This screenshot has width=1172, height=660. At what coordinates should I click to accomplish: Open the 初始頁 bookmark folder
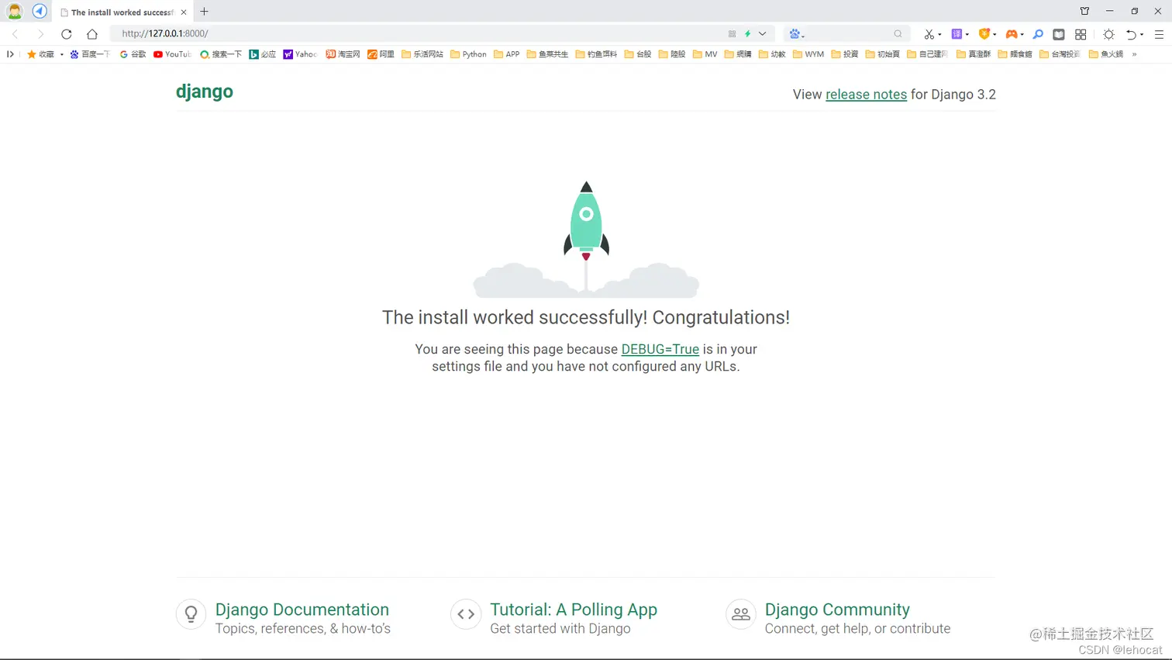883,54
